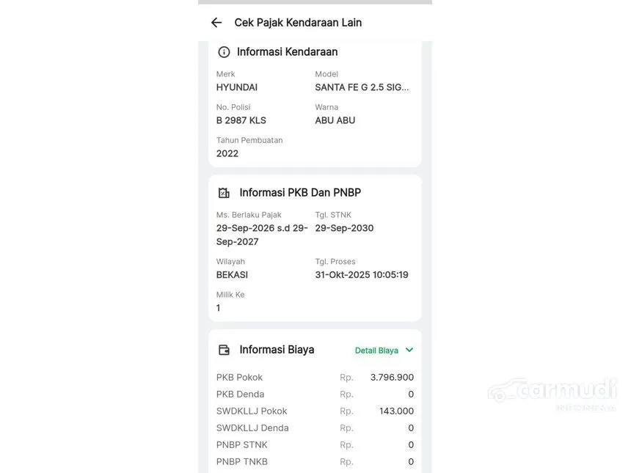Click the 2022 manufacturing year value
The height and width of the screenshot is (473, 631).
coord(227,153)
